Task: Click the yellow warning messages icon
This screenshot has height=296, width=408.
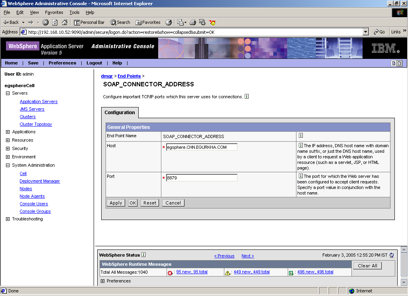Action: 228,273
